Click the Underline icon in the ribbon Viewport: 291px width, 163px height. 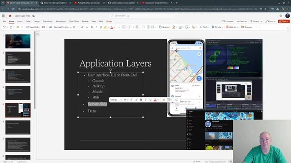click(x=100, y=27)
